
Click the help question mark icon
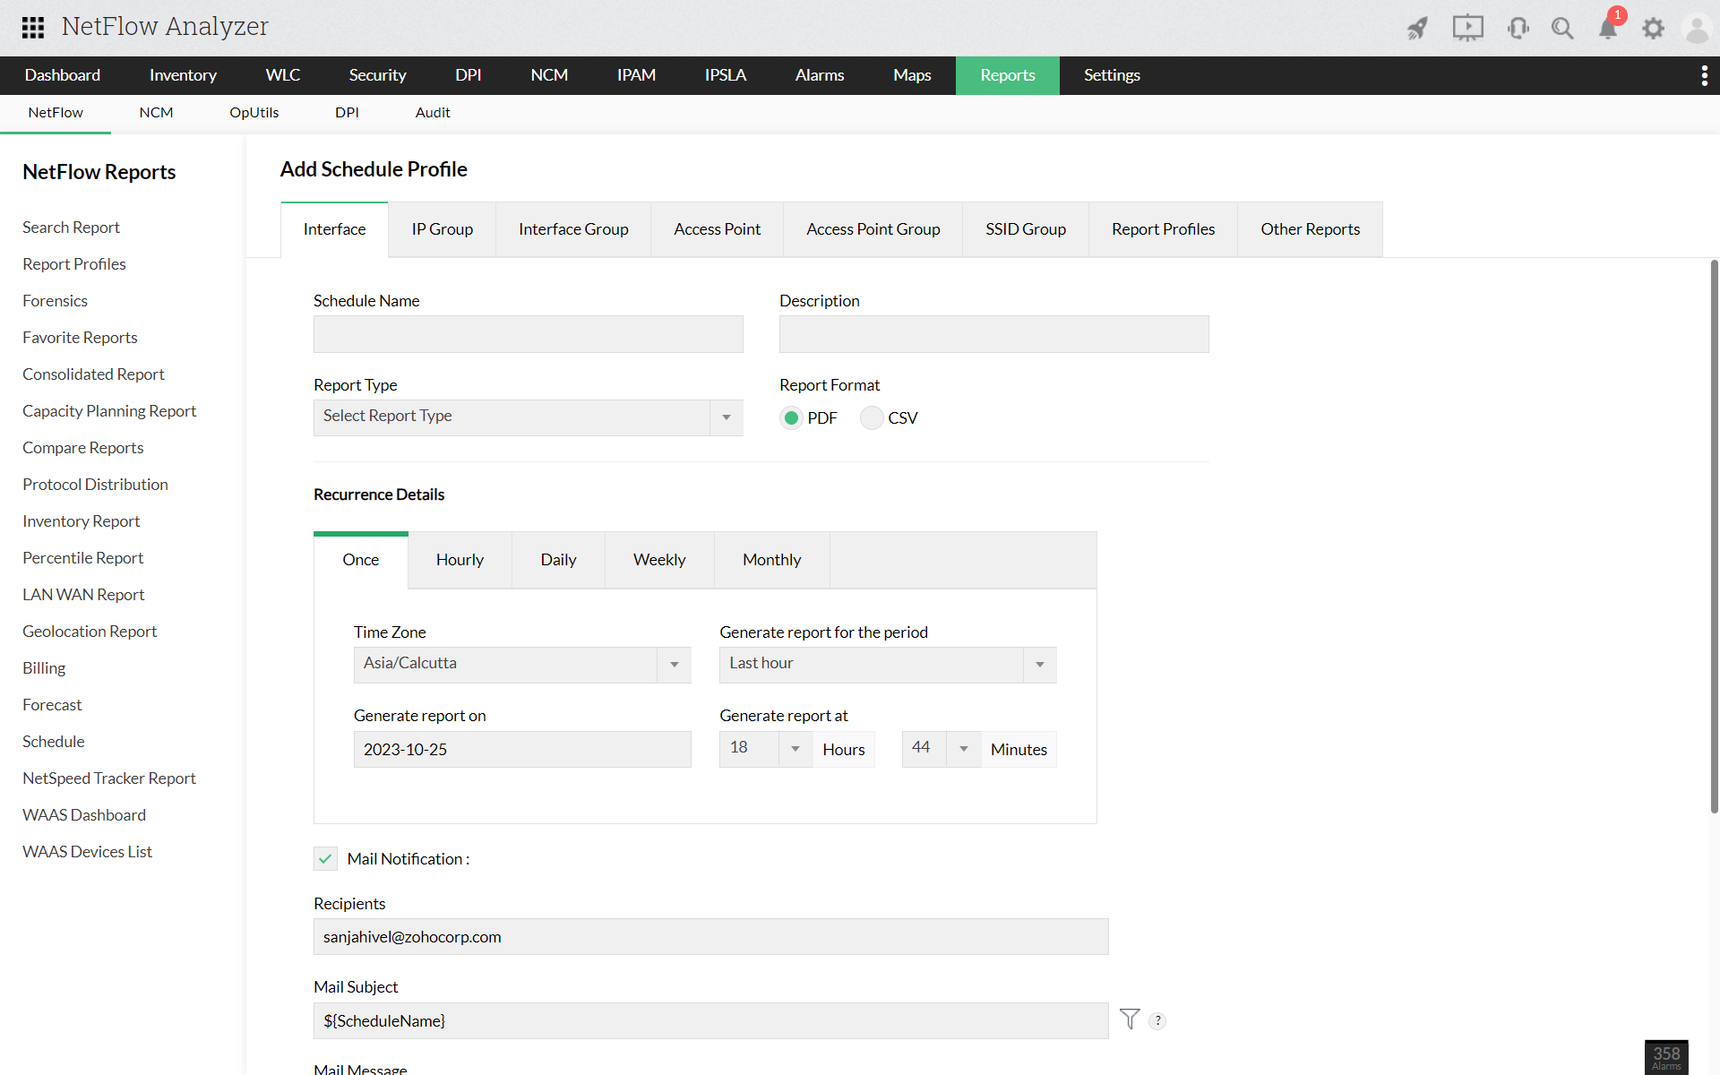click(x=1157, y=1020)
